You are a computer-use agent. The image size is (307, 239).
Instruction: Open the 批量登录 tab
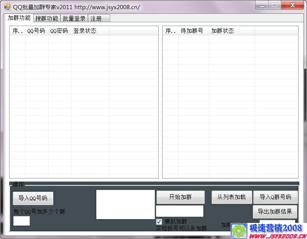pyautogui.click(x=74, y=18)
